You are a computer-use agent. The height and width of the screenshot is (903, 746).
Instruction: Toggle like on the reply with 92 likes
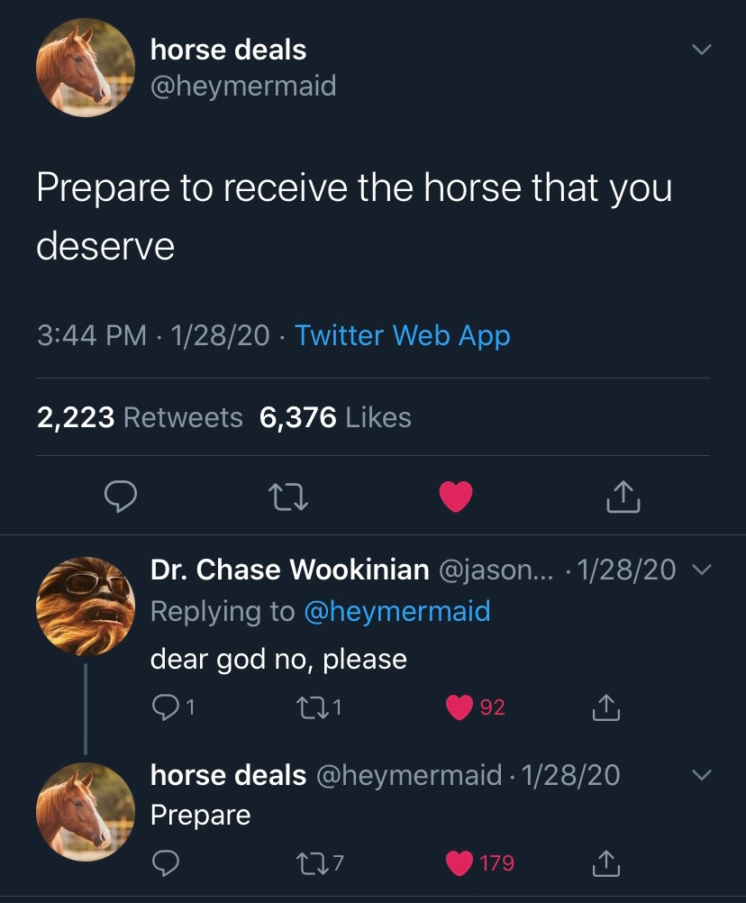[x=460, y=708]
